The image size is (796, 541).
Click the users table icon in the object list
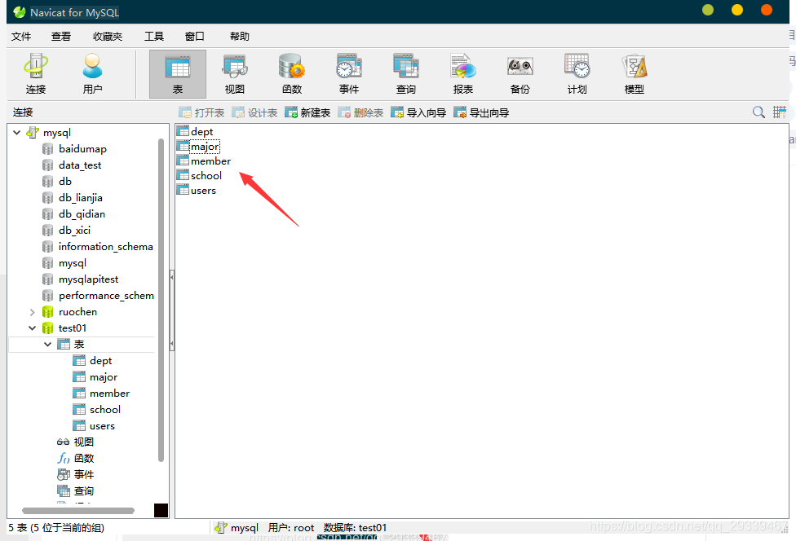coord(183,190)
